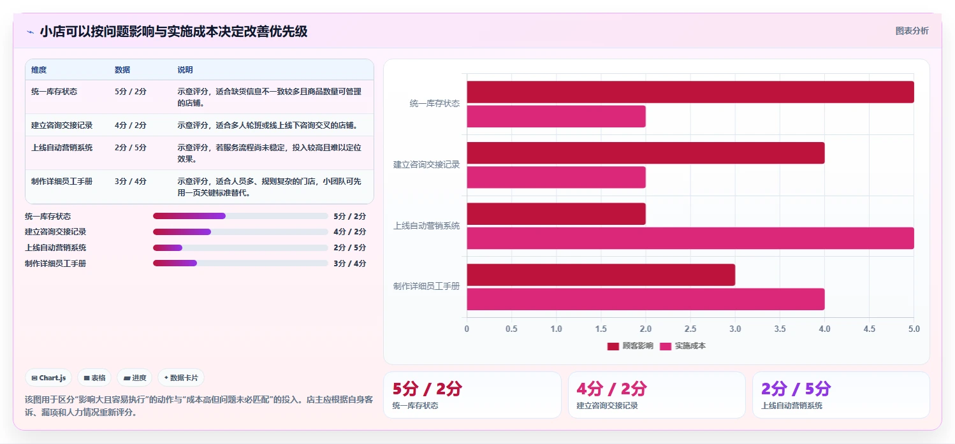Click the 维度 table column header
The width and height of the screenshot is (955, 444).
click(x=39, y=70)
